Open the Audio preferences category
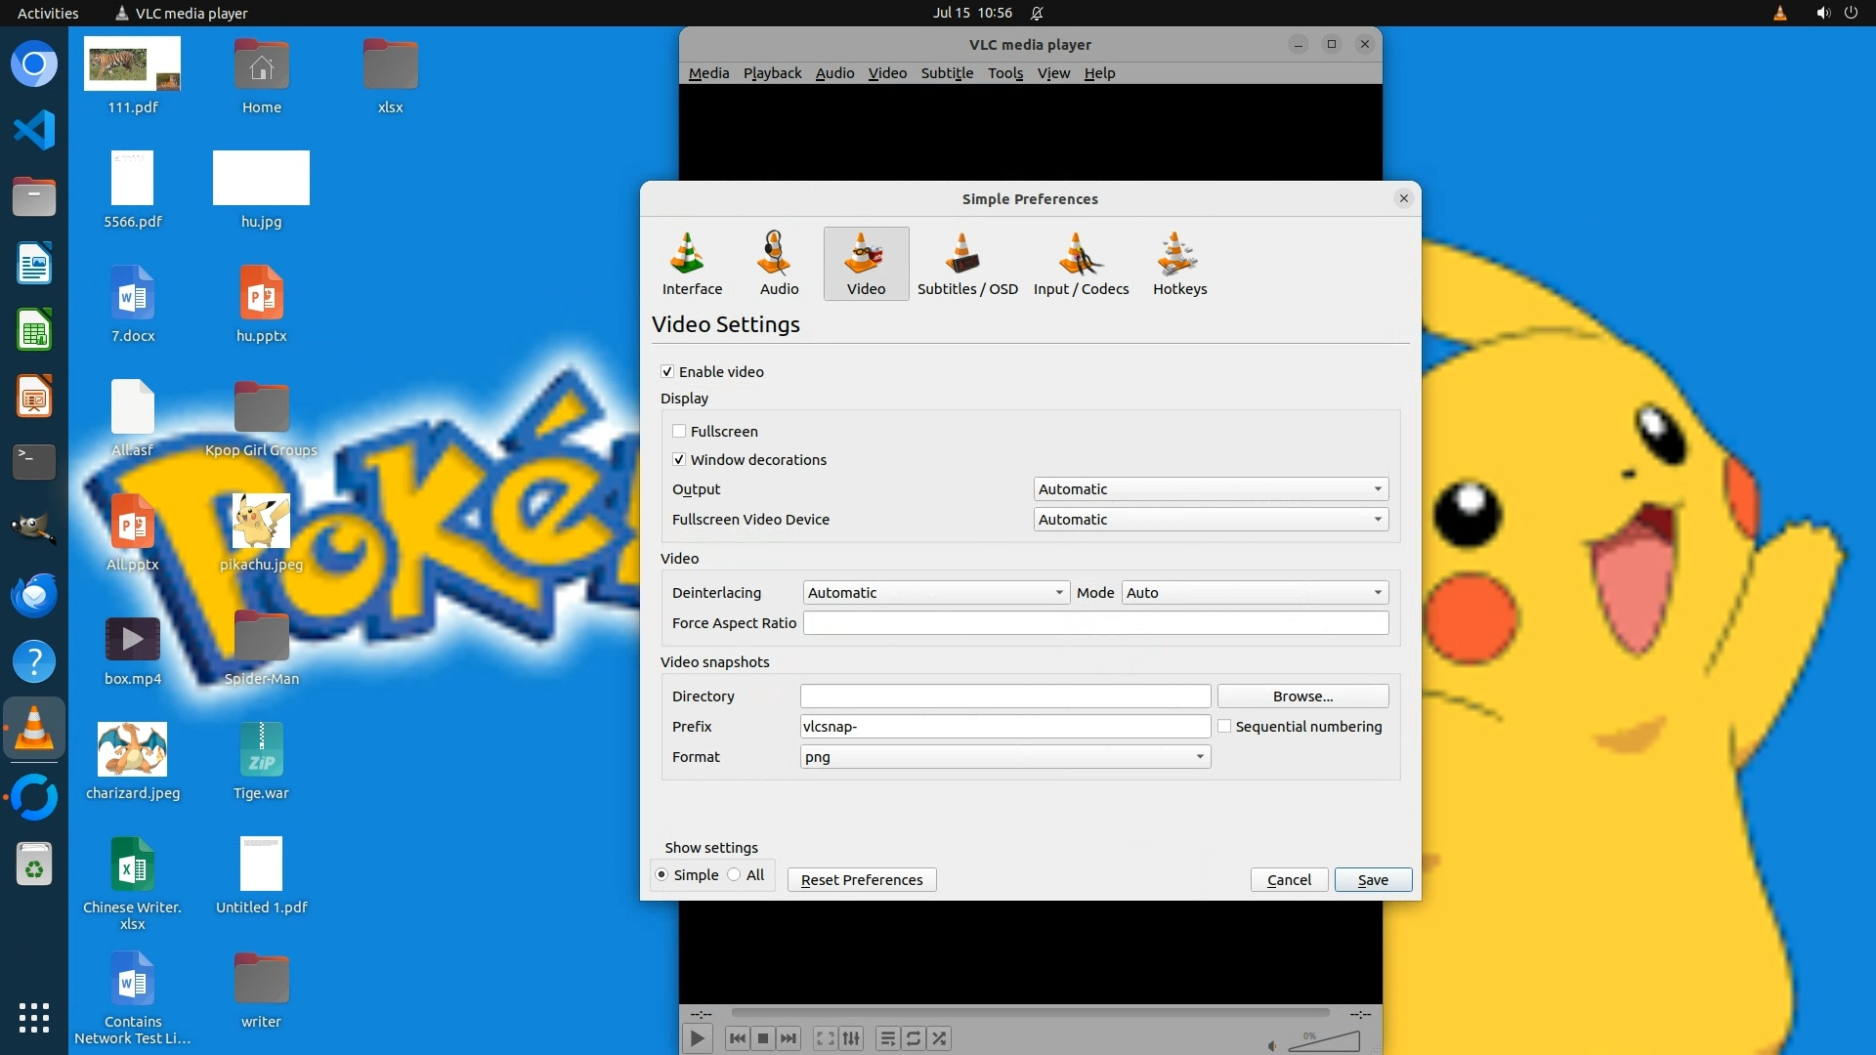 pos(779,264)
